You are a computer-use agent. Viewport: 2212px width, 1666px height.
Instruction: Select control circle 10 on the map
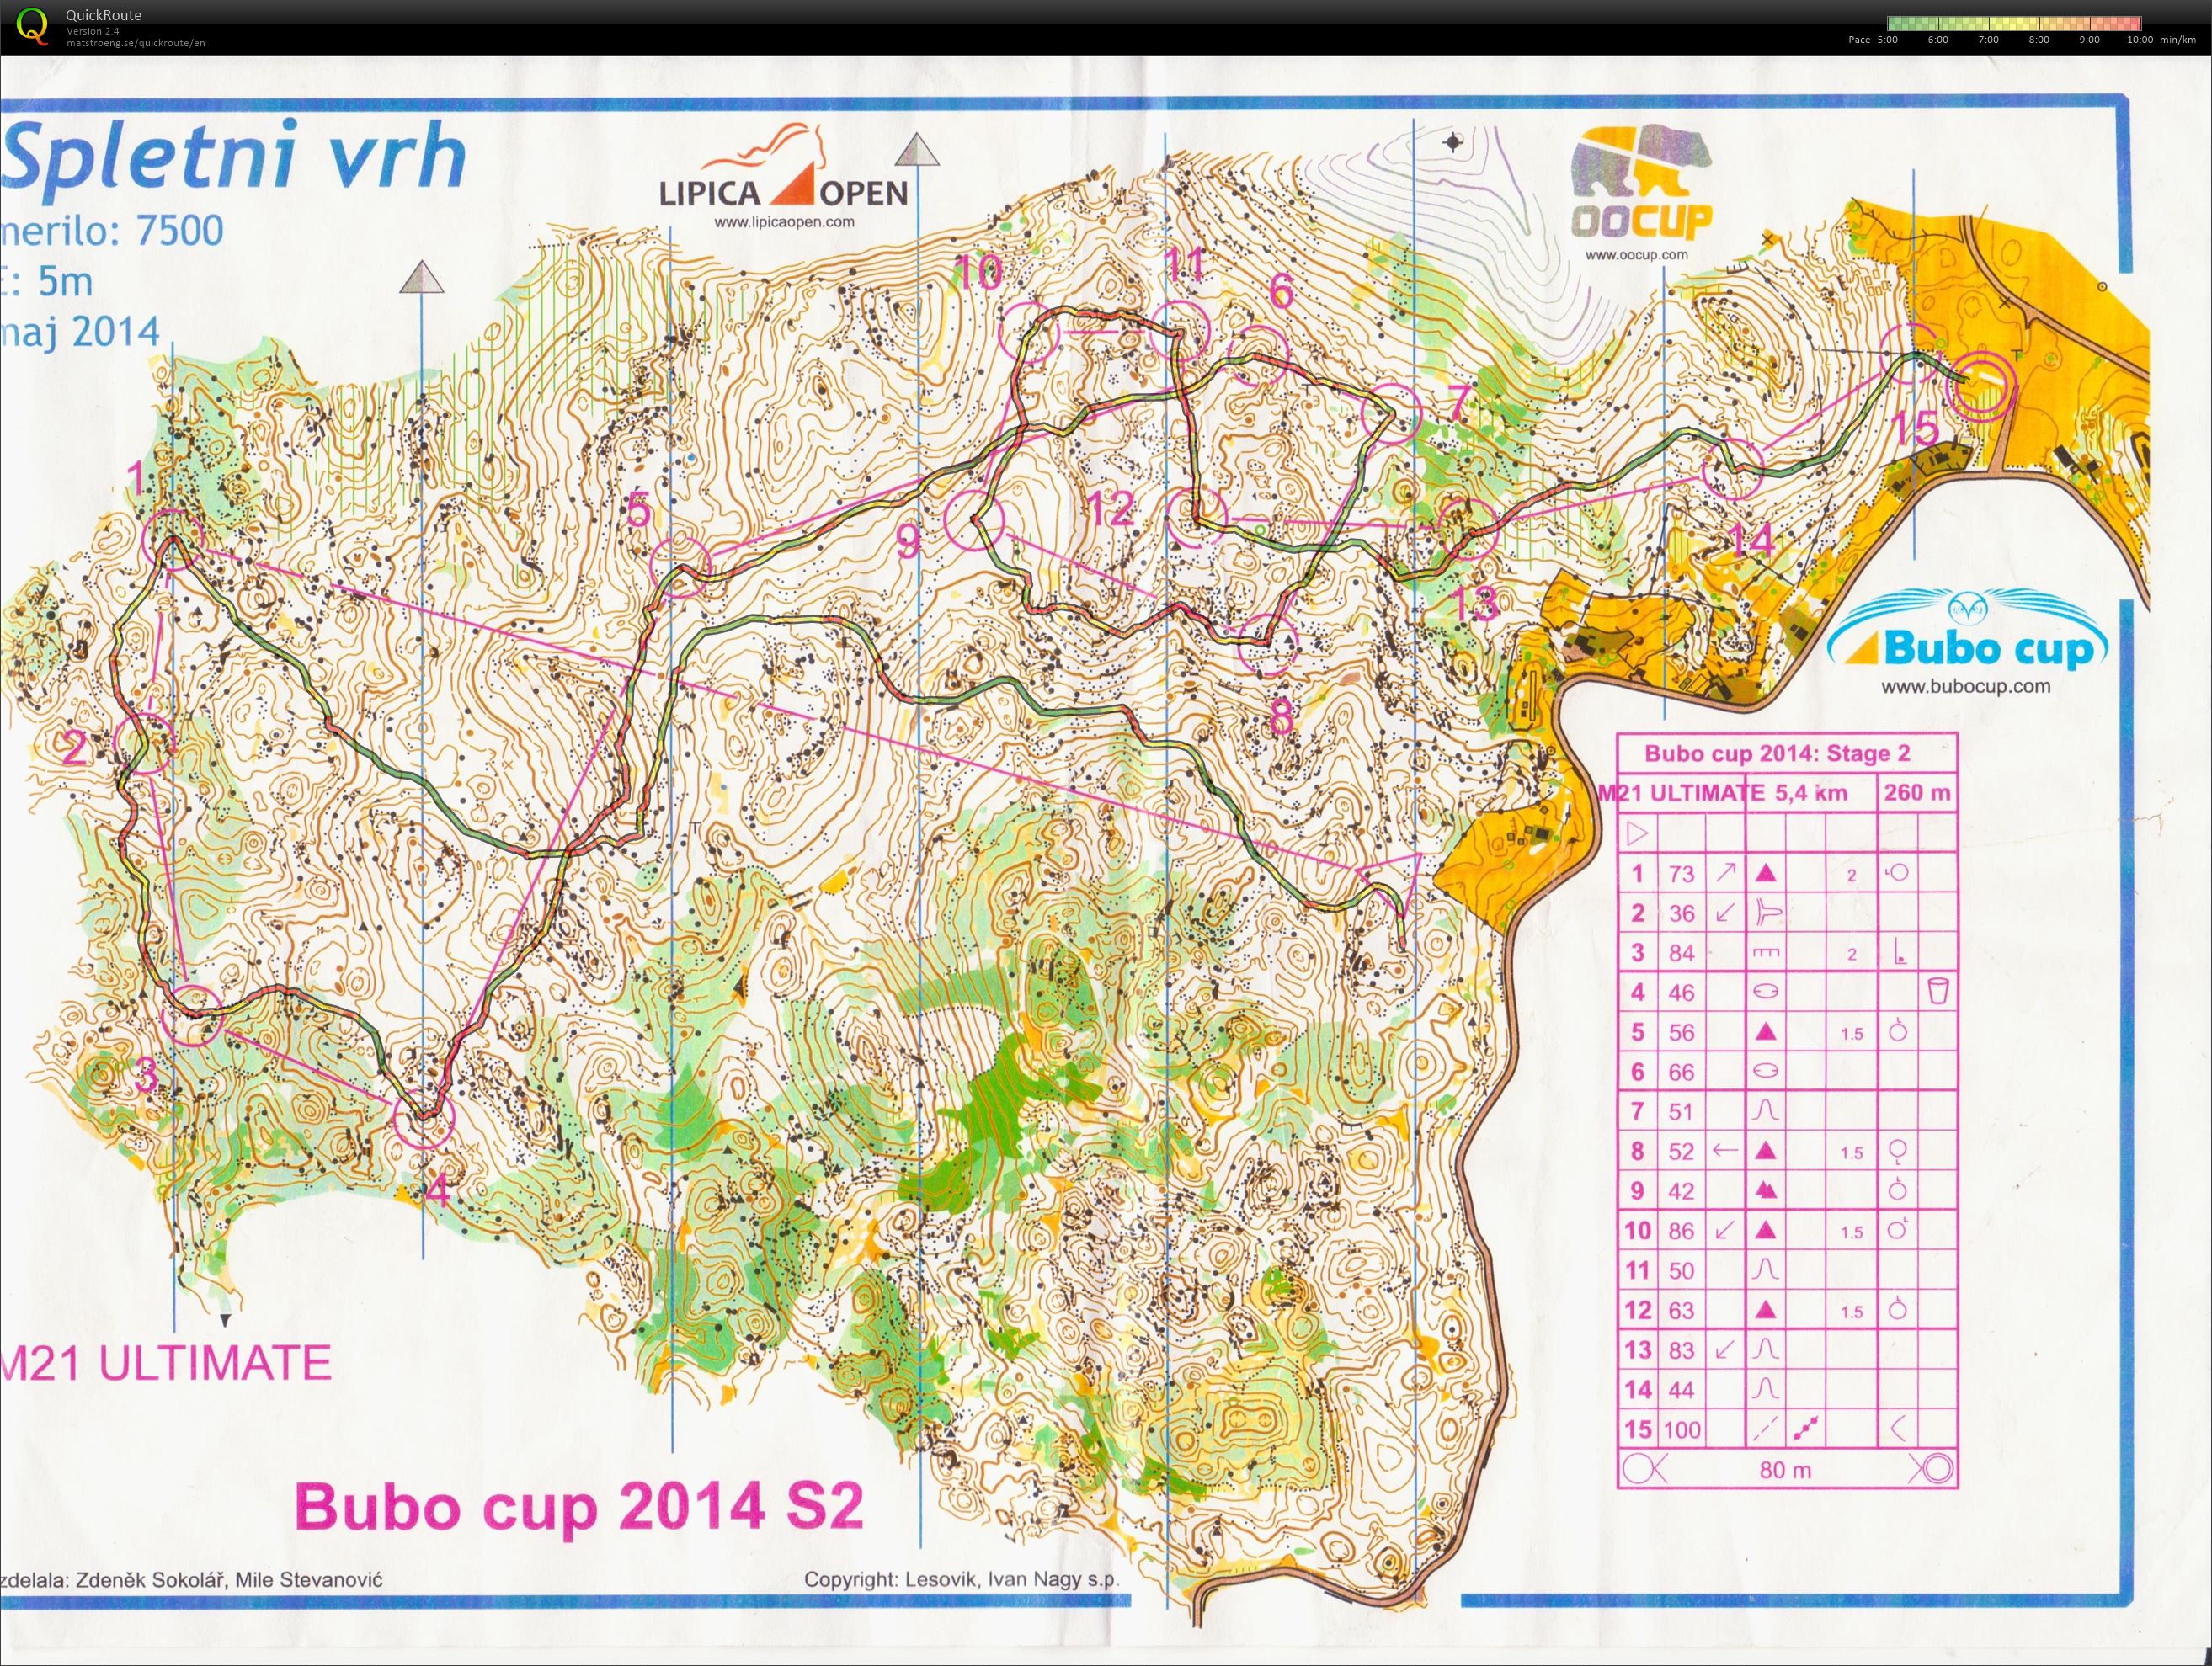click(x=1029, y=333)
